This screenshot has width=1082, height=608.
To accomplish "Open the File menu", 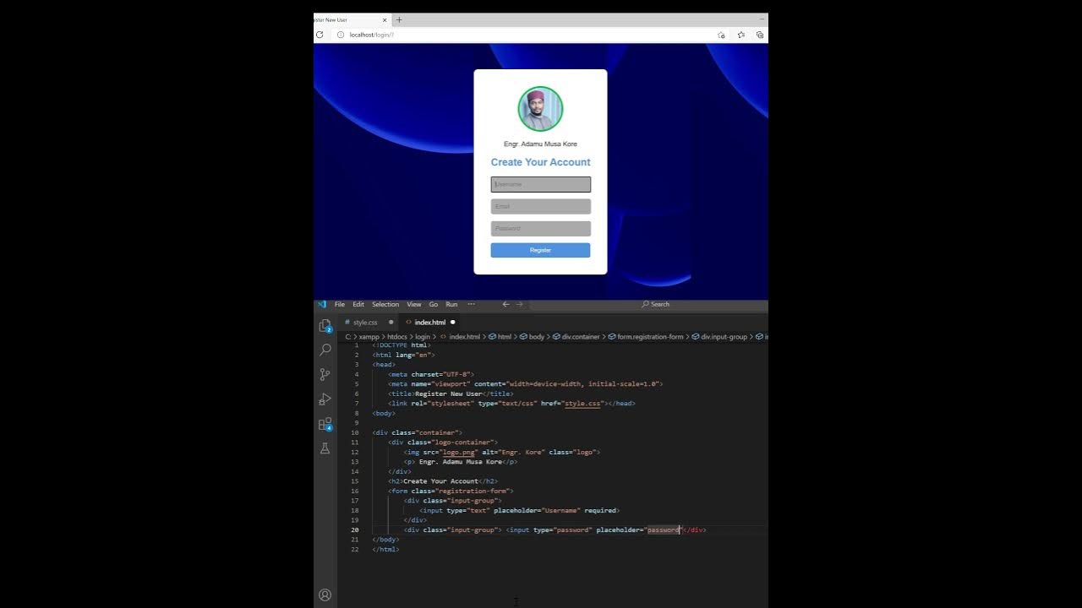I will [x=340, y=304].
